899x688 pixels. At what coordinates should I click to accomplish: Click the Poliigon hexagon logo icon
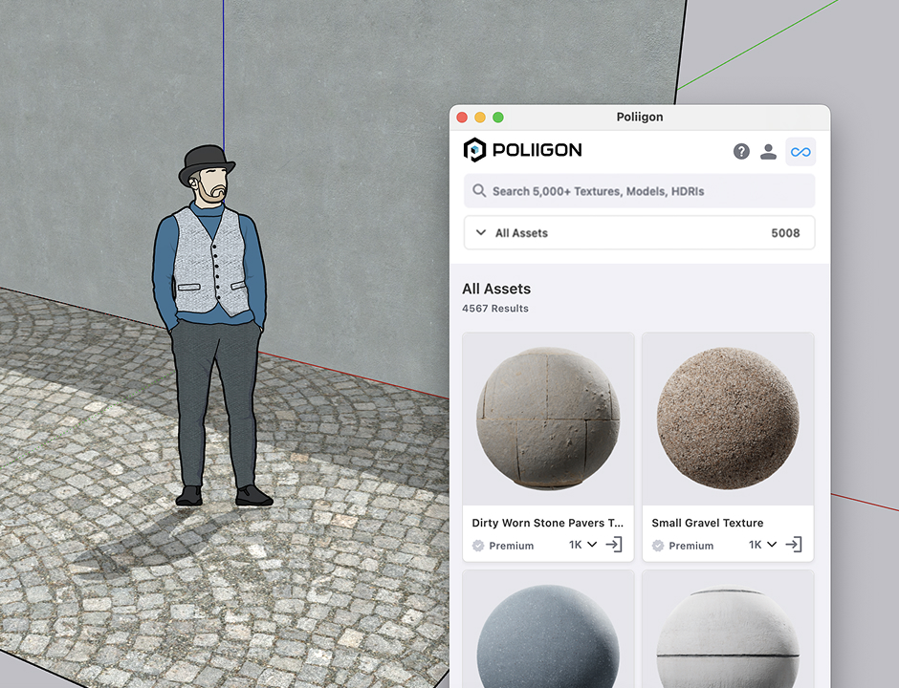[472, 149]
